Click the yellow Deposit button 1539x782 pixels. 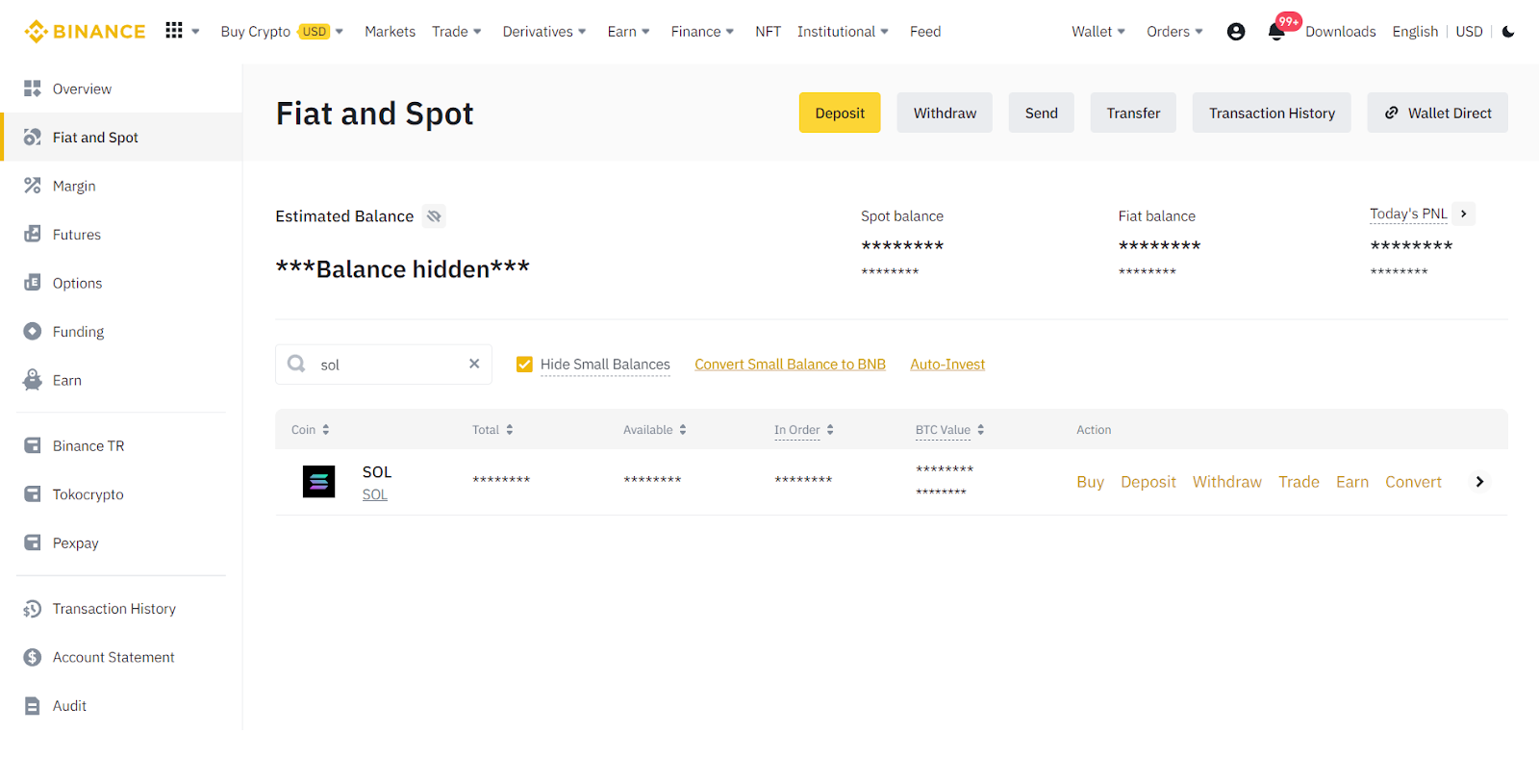[840, 113]
